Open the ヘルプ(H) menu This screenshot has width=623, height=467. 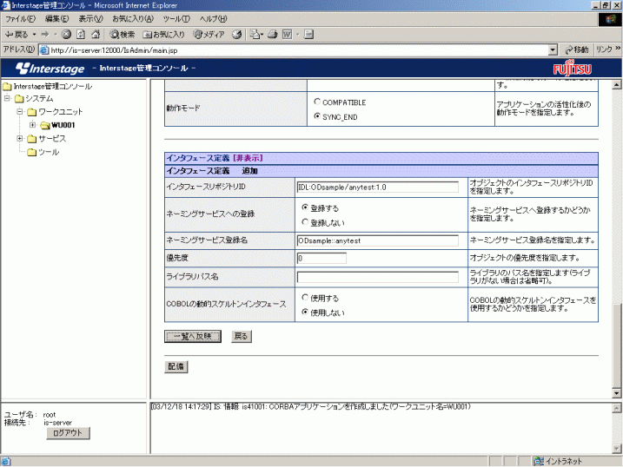point(213,18)
